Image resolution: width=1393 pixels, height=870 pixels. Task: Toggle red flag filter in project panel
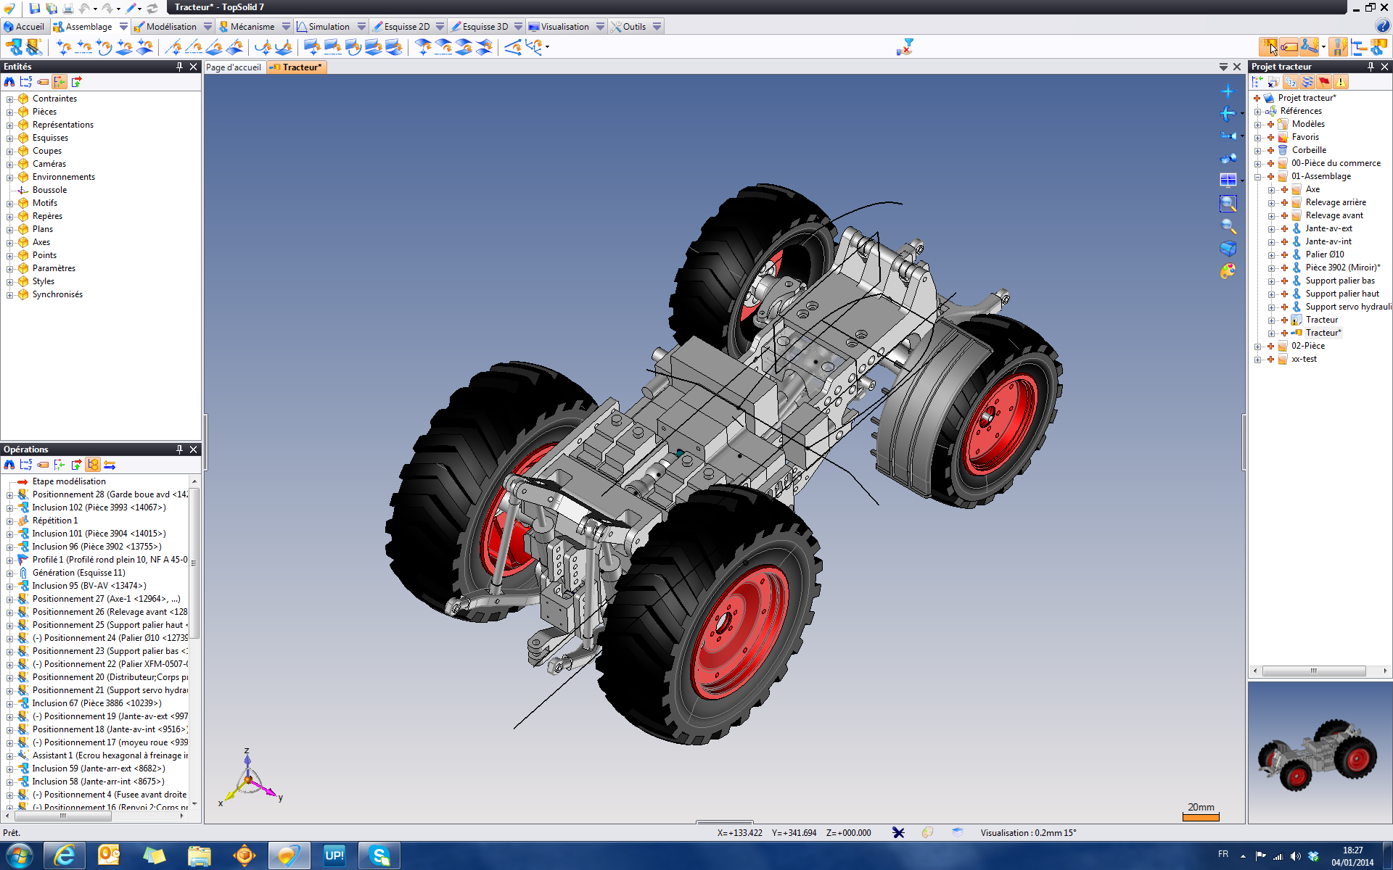pyautogui.click(x=1324, y=82)
